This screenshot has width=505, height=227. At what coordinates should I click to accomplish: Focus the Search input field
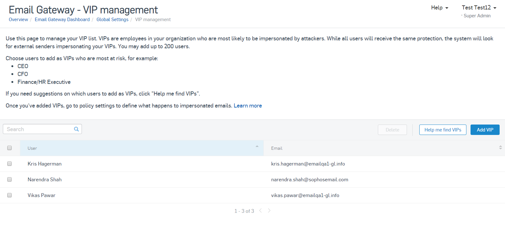(39, 129)
